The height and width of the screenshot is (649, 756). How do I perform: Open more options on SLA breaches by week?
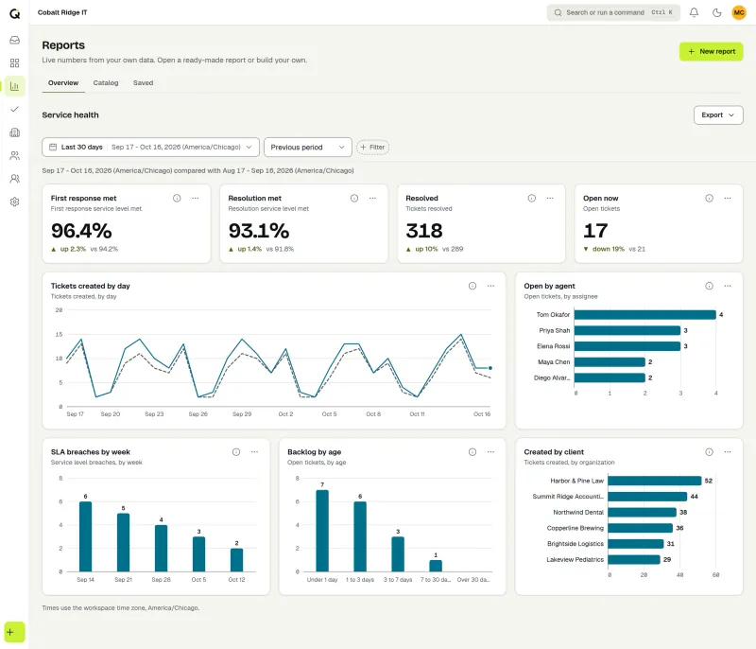coord(254,452)
